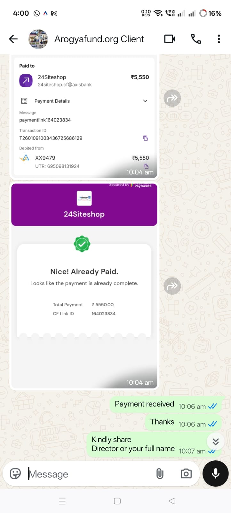Expand the Payment Details chevron in receipt

pos(145,101)
